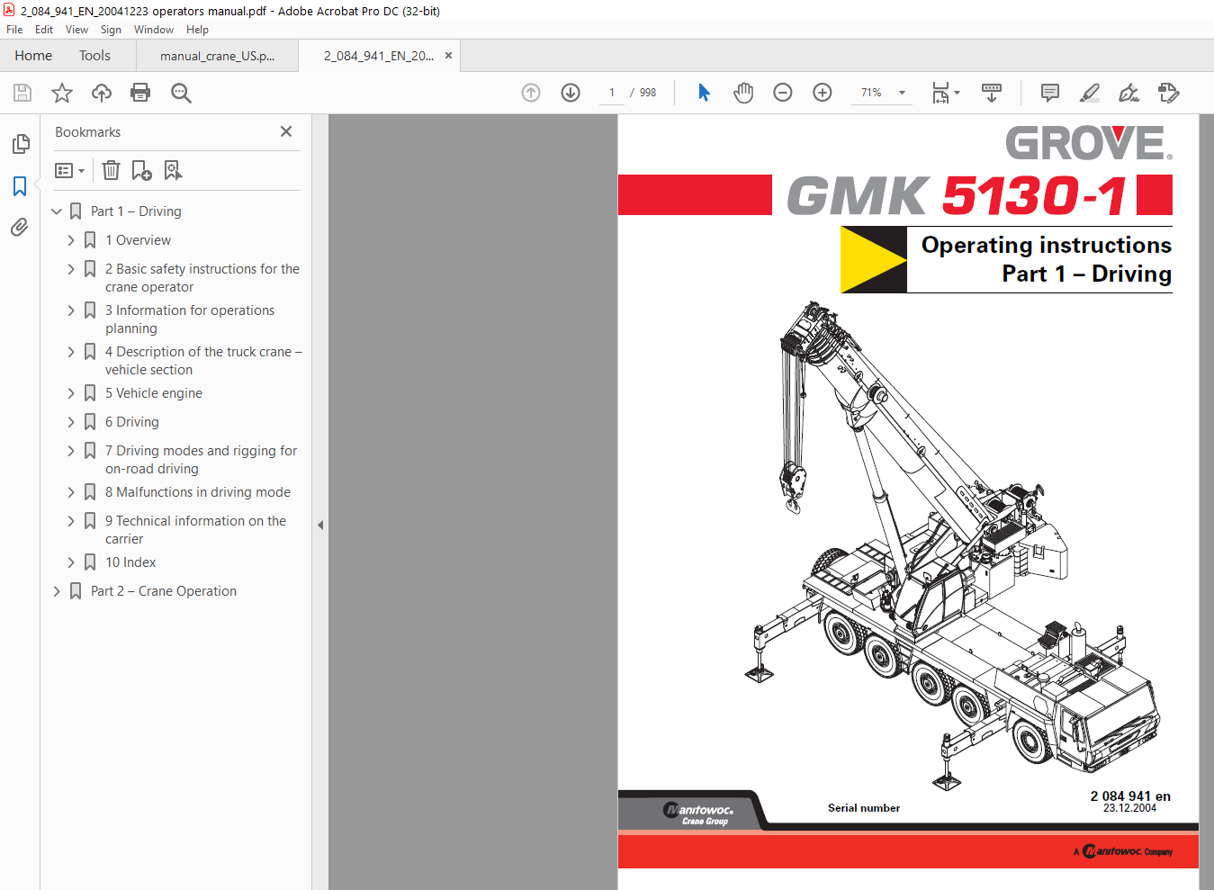Expand the Part 2 – Crane Operation bookmark
Viewport: 1214px width, 890px height.
pyautogui.click(x=57, y=591)
